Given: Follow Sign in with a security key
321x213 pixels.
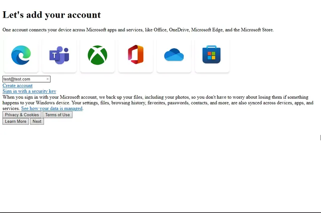Looking at the screenshot, I should coord(29,91).
